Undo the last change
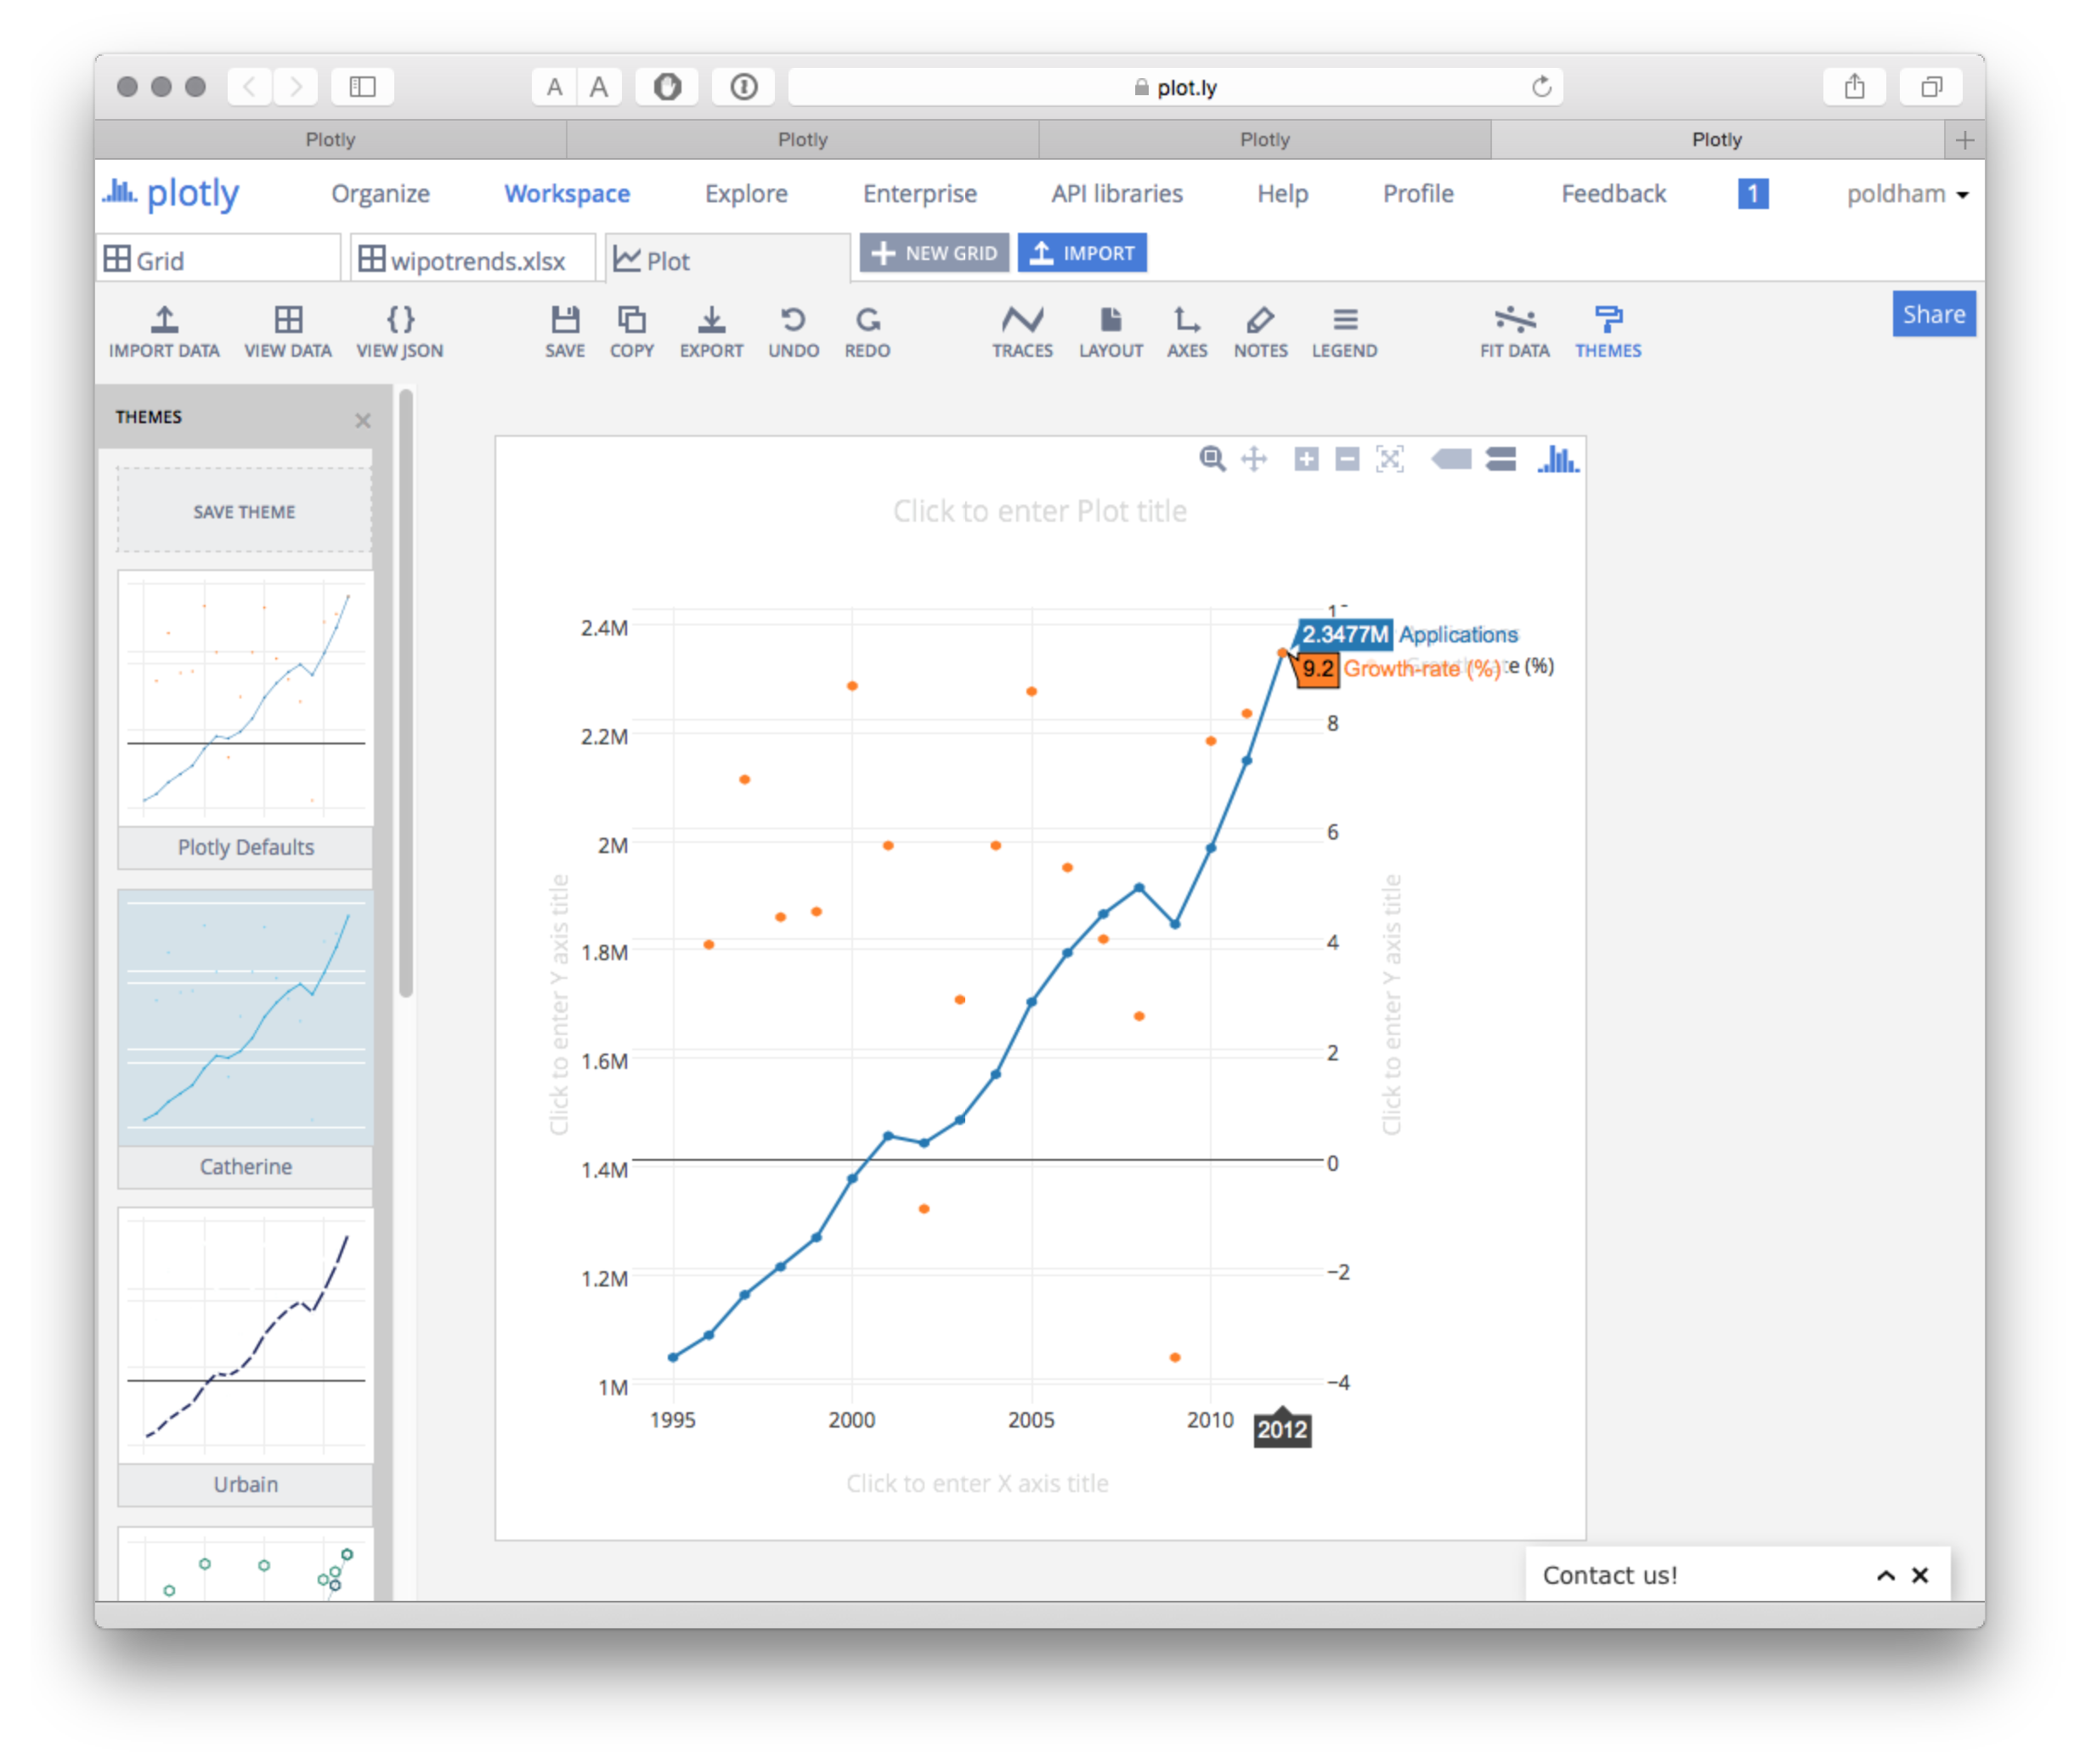The image size is (2080, 1764). coord(793,332)
